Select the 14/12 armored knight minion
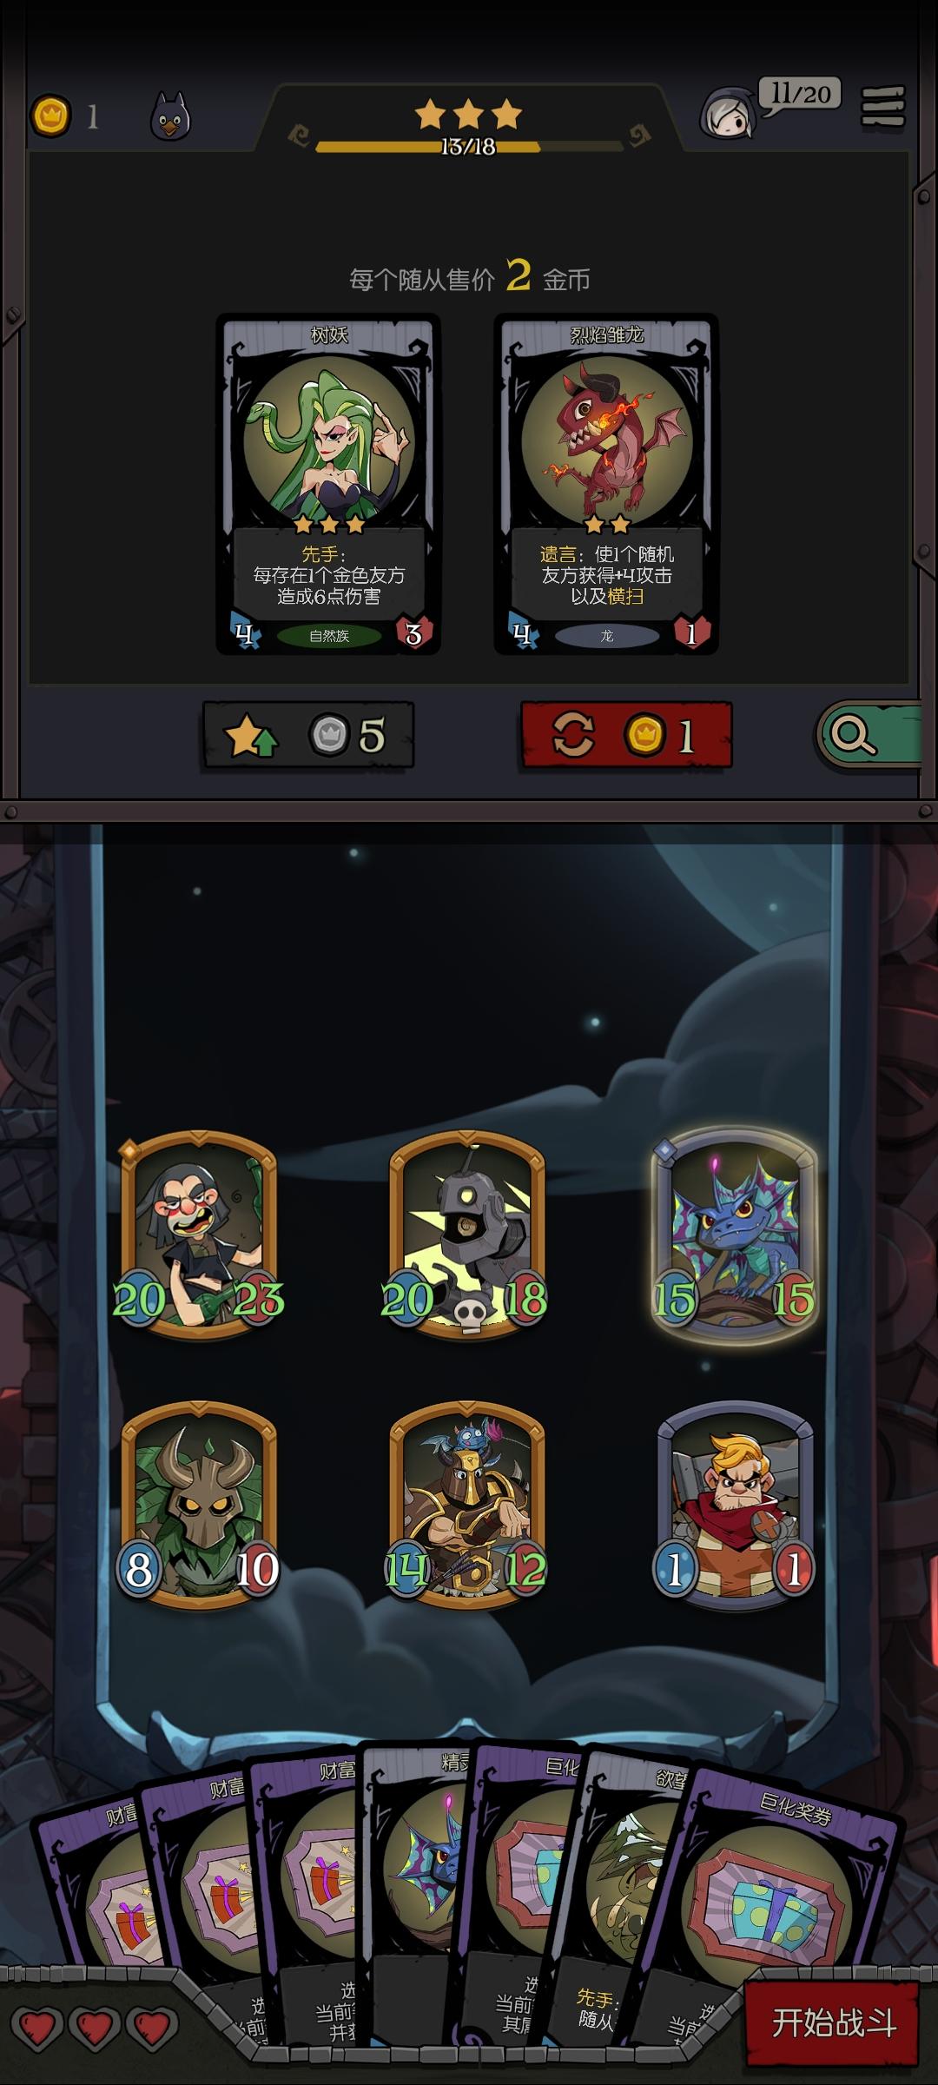 467,1505
